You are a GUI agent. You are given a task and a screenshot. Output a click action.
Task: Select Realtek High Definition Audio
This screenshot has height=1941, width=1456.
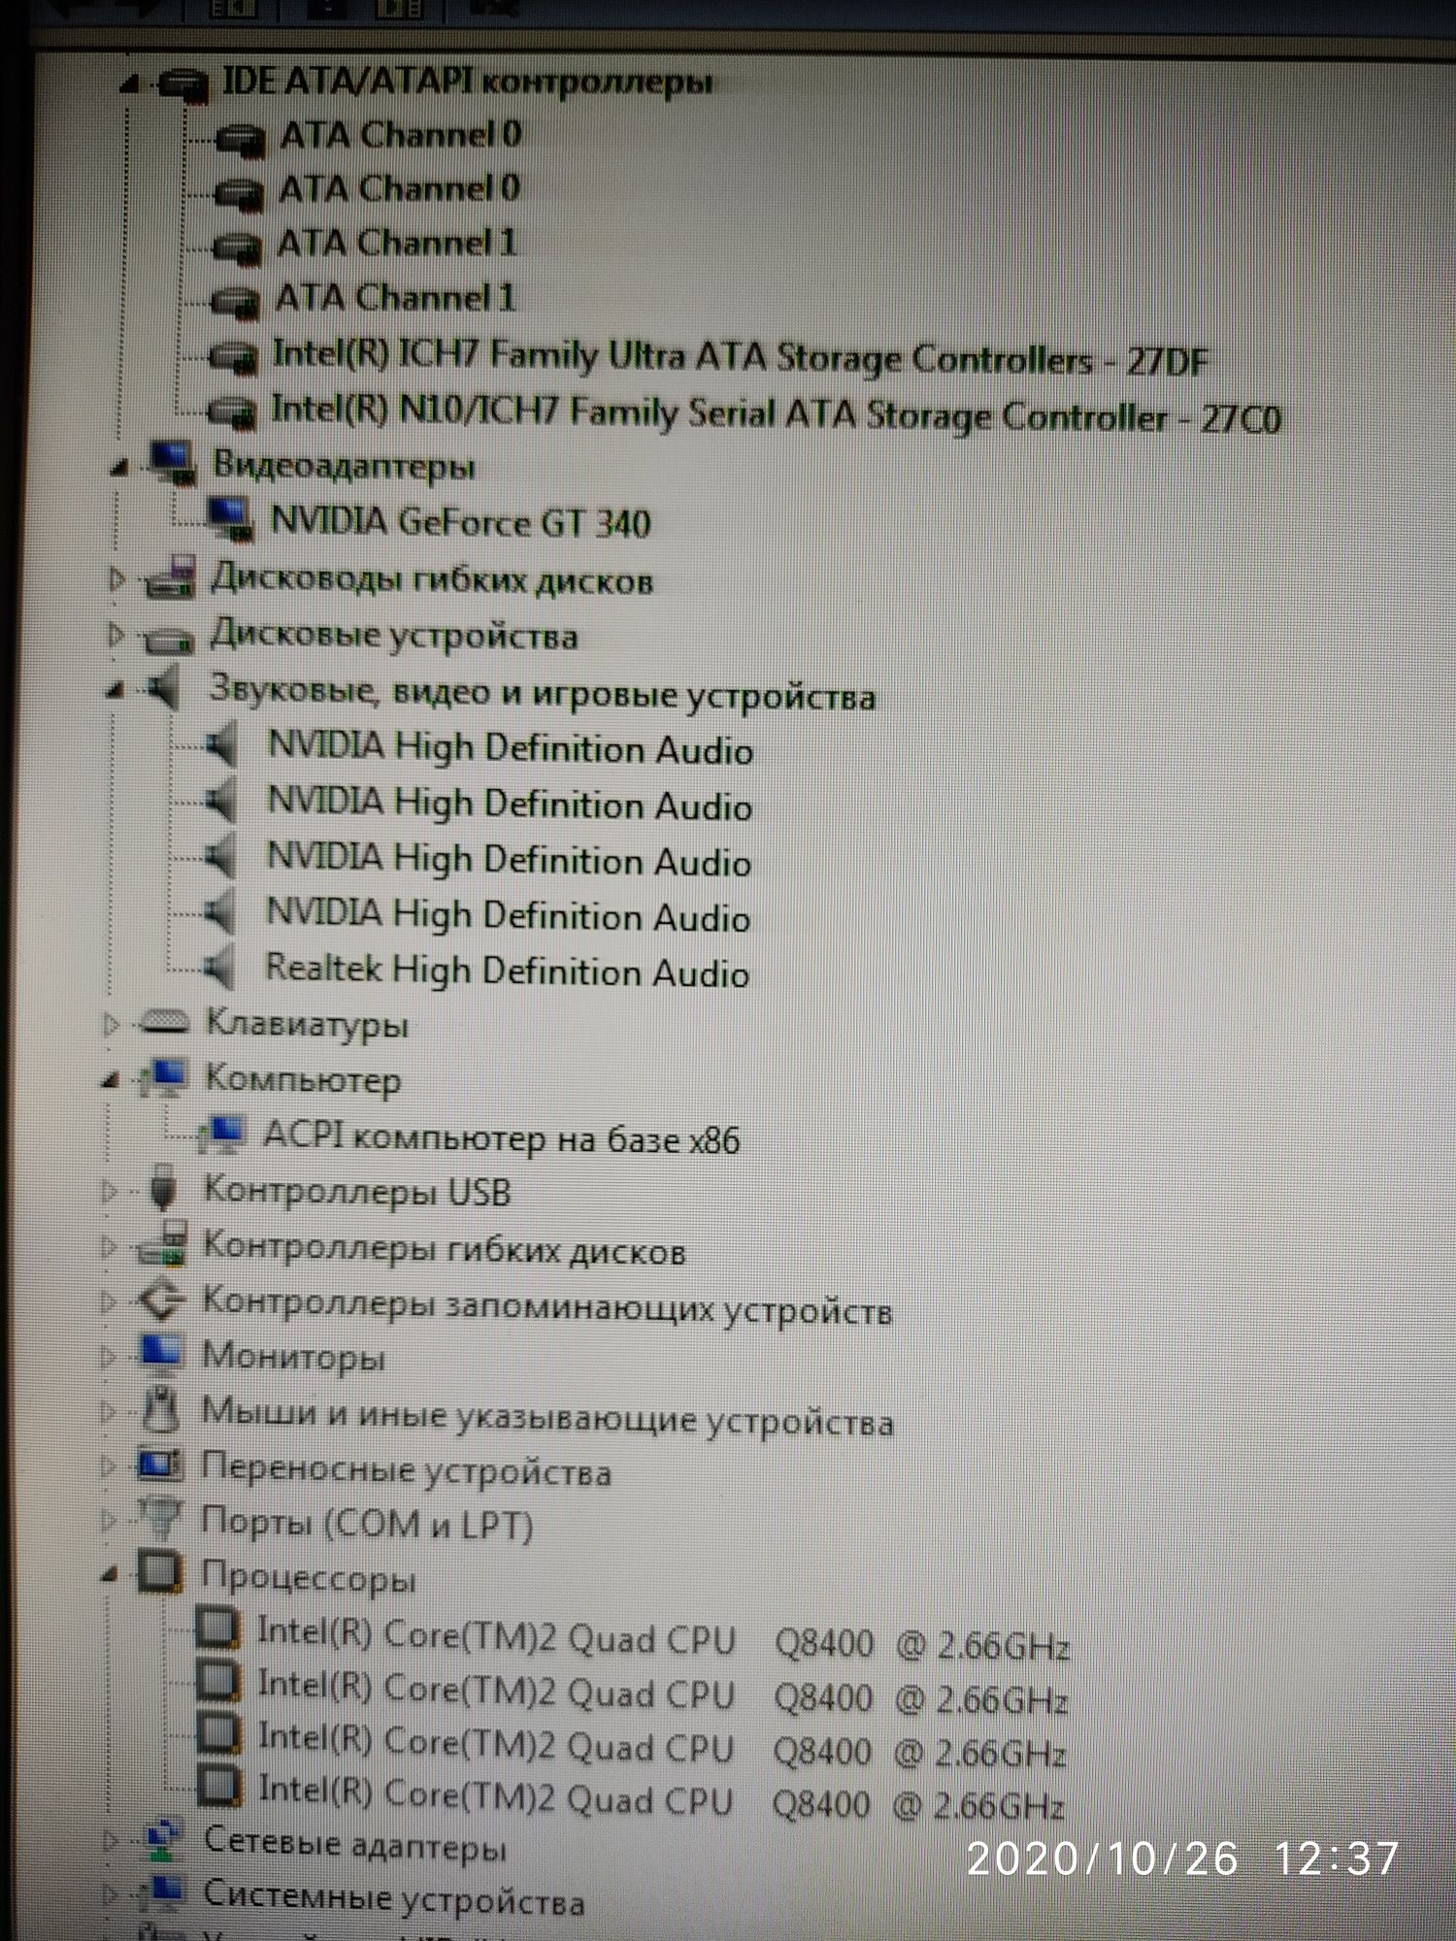(507, 970)
